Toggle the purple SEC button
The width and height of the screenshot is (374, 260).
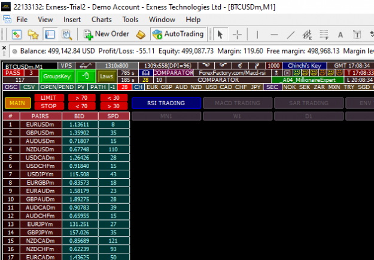(272, 87)
